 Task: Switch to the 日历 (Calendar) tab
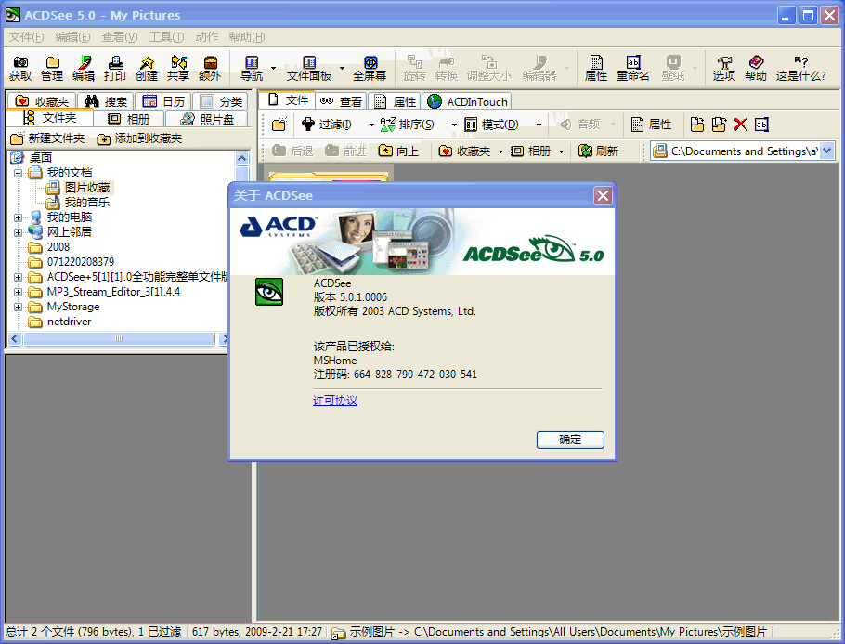(163, 101)
